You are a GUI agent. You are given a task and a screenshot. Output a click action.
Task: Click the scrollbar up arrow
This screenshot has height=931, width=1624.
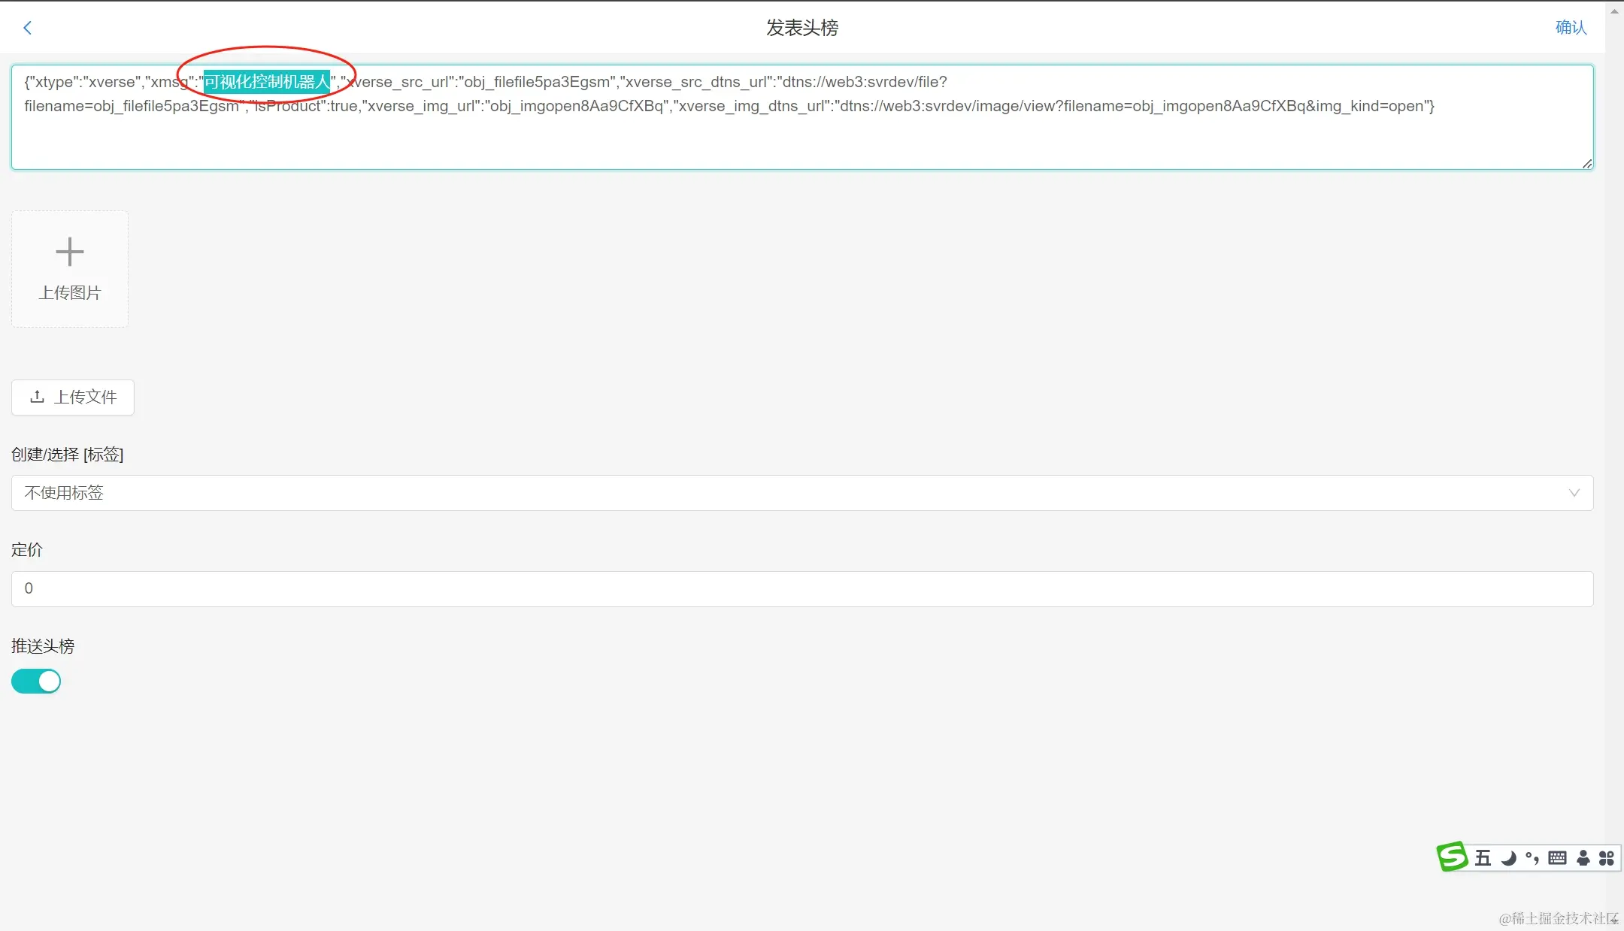pyautogui.click(x=1614, y=11)
